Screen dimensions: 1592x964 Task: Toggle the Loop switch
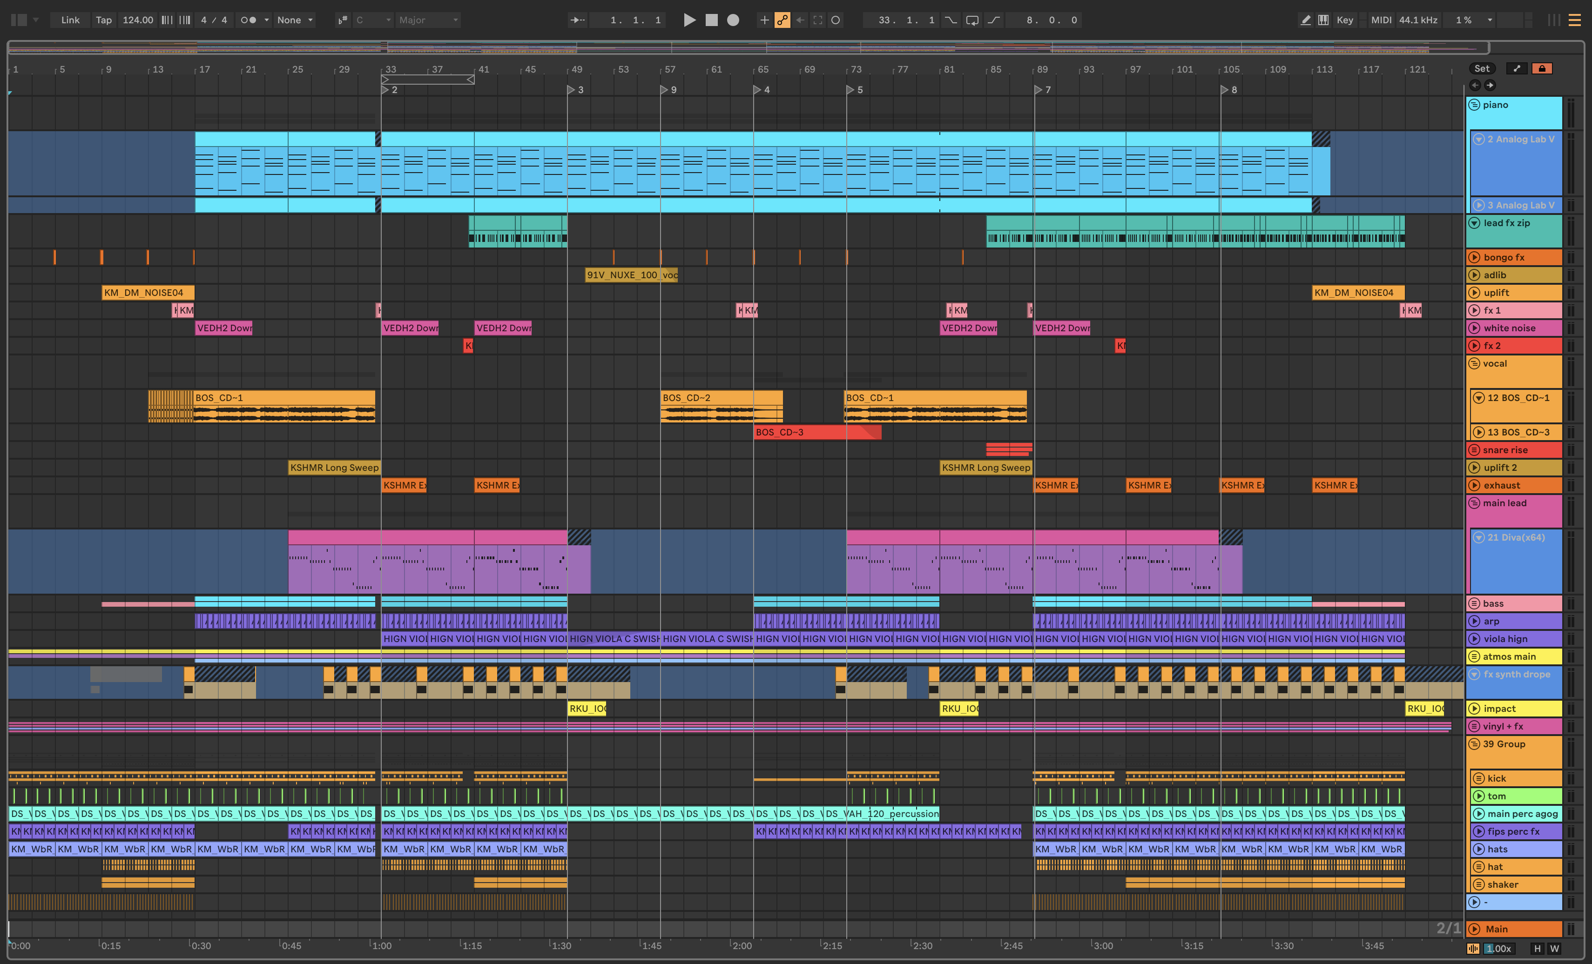tap(972, 20)
